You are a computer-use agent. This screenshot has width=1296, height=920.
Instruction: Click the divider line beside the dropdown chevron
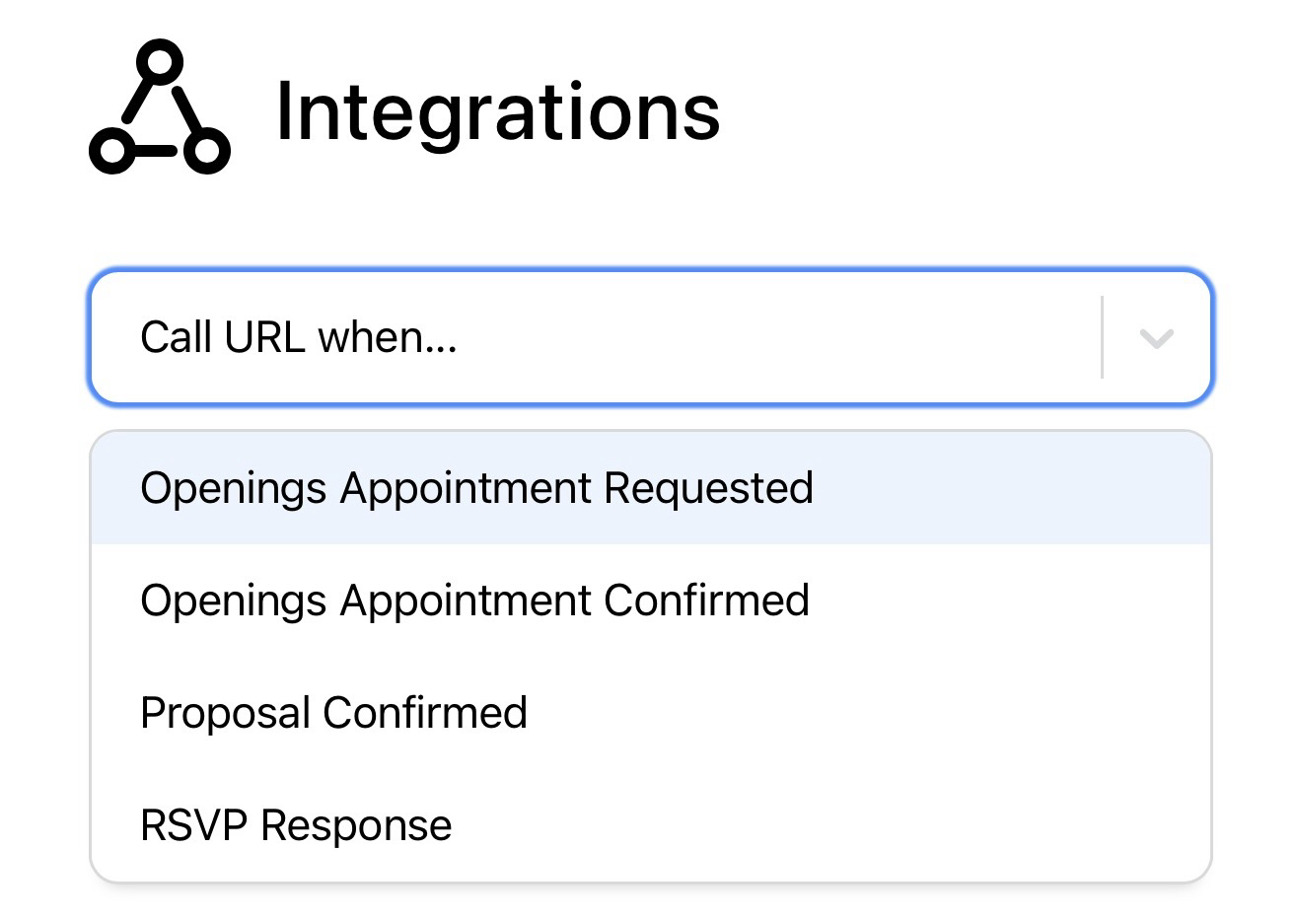click(x=1103, y=336)
